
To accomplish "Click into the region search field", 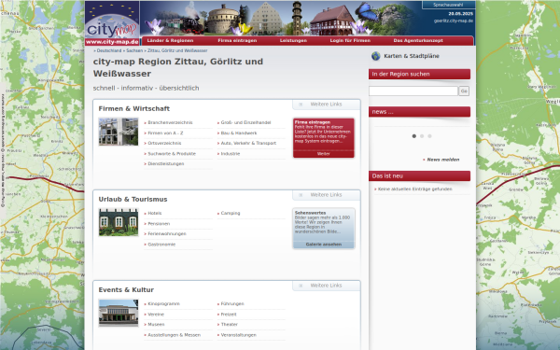I will (413, 91).
